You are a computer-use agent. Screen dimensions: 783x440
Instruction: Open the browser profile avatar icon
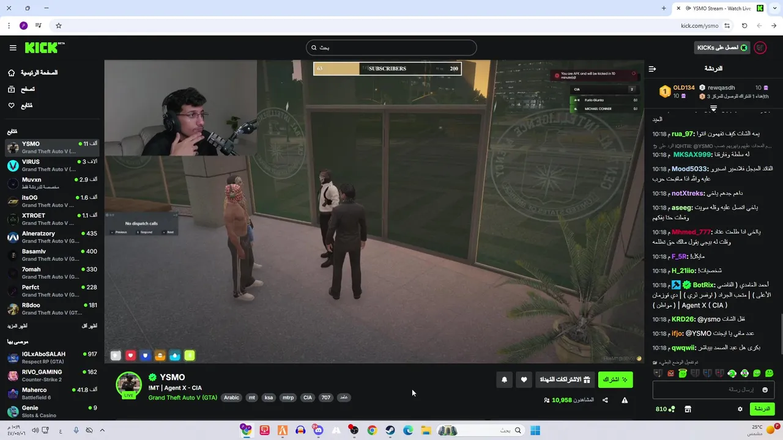[23, 26]
